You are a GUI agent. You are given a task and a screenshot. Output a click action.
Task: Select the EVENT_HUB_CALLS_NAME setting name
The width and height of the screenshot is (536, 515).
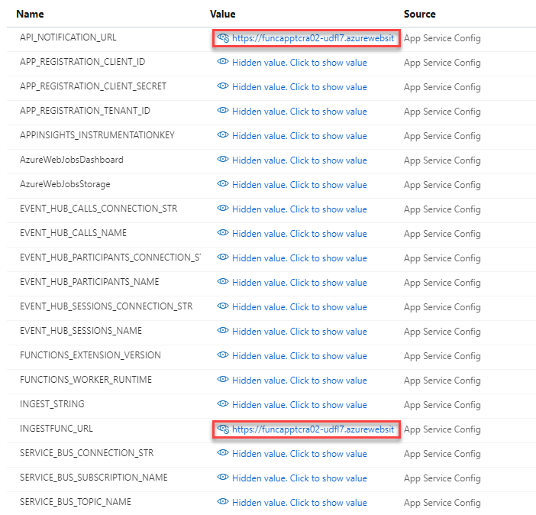(x=73, y=233)
